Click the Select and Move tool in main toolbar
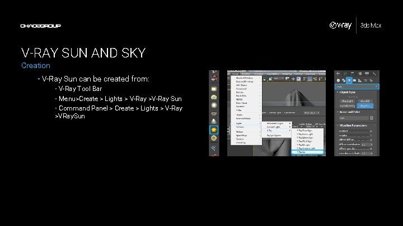The height and width of the screenshot is (226, 403). coord(293,79)
